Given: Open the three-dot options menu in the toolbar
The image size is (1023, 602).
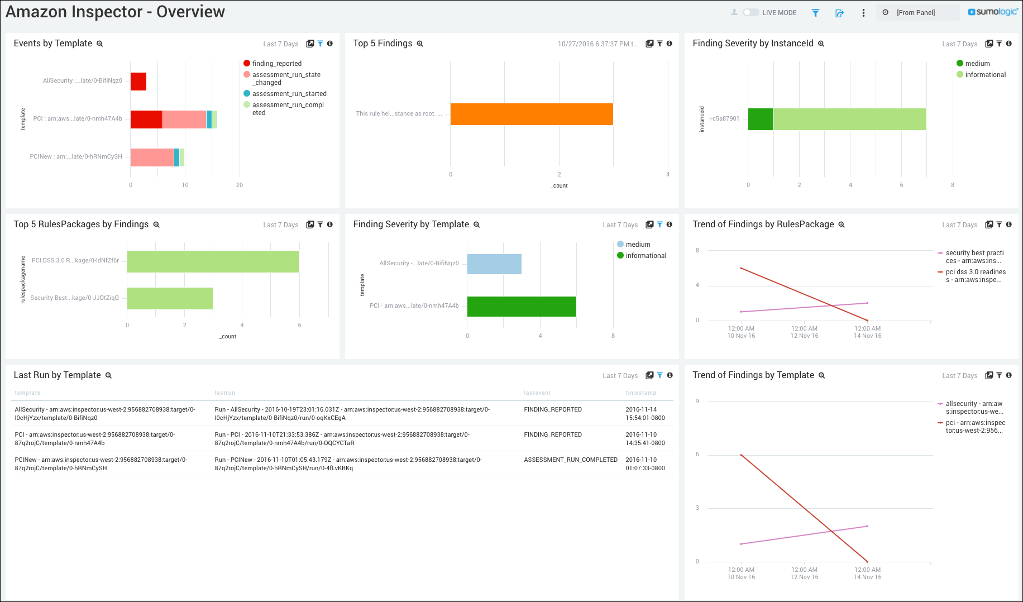Looking at the screenshot, I should coord(863,12).
